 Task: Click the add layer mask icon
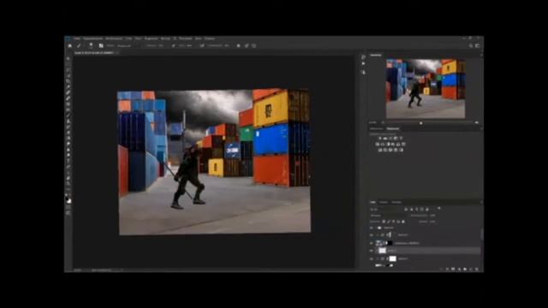pyautogui.click(x=453, y=269)
